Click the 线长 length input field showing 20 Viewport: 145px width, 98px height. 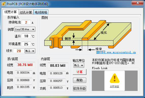pos(19,51)
